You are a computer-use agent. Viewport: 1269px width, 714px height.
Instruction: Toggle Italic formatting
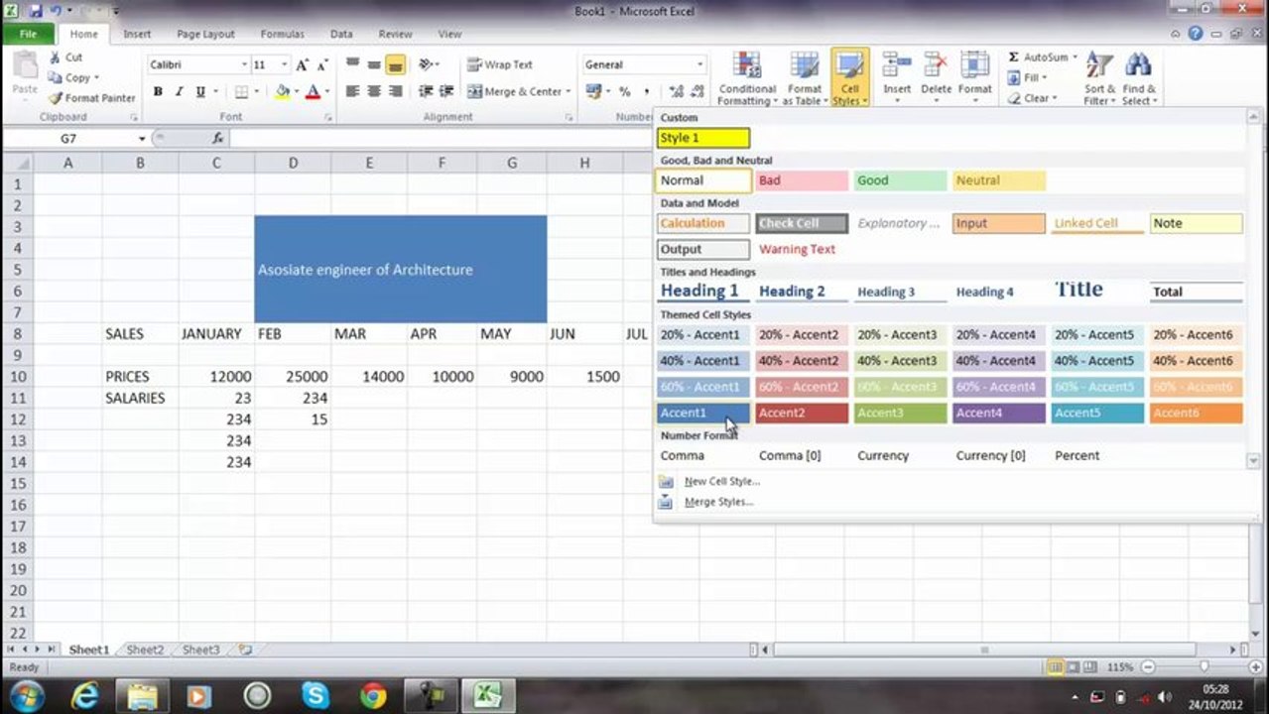179,91
